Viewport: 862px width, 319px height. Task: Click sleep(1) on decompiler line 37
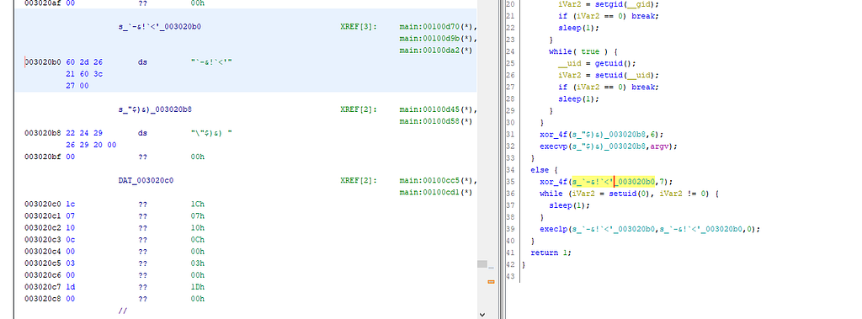click(569, 205)
